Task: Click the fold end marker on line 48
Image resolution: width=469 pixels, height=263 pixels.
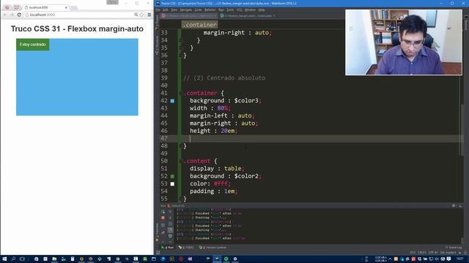Action: click(181, 146)
